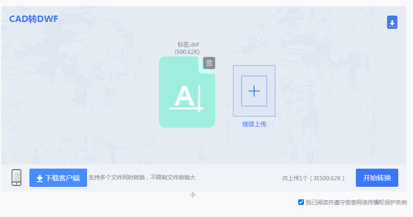The image size is (413, 217).
Task: Click the CAD转DWF title
Action: pos(33,19)
